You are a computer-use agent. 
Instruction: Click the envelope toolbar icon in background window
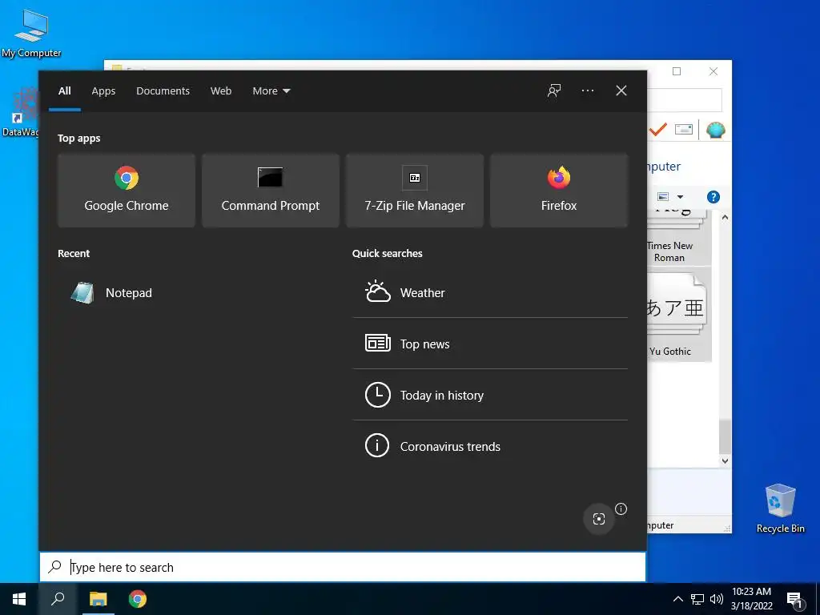point(684,129)
